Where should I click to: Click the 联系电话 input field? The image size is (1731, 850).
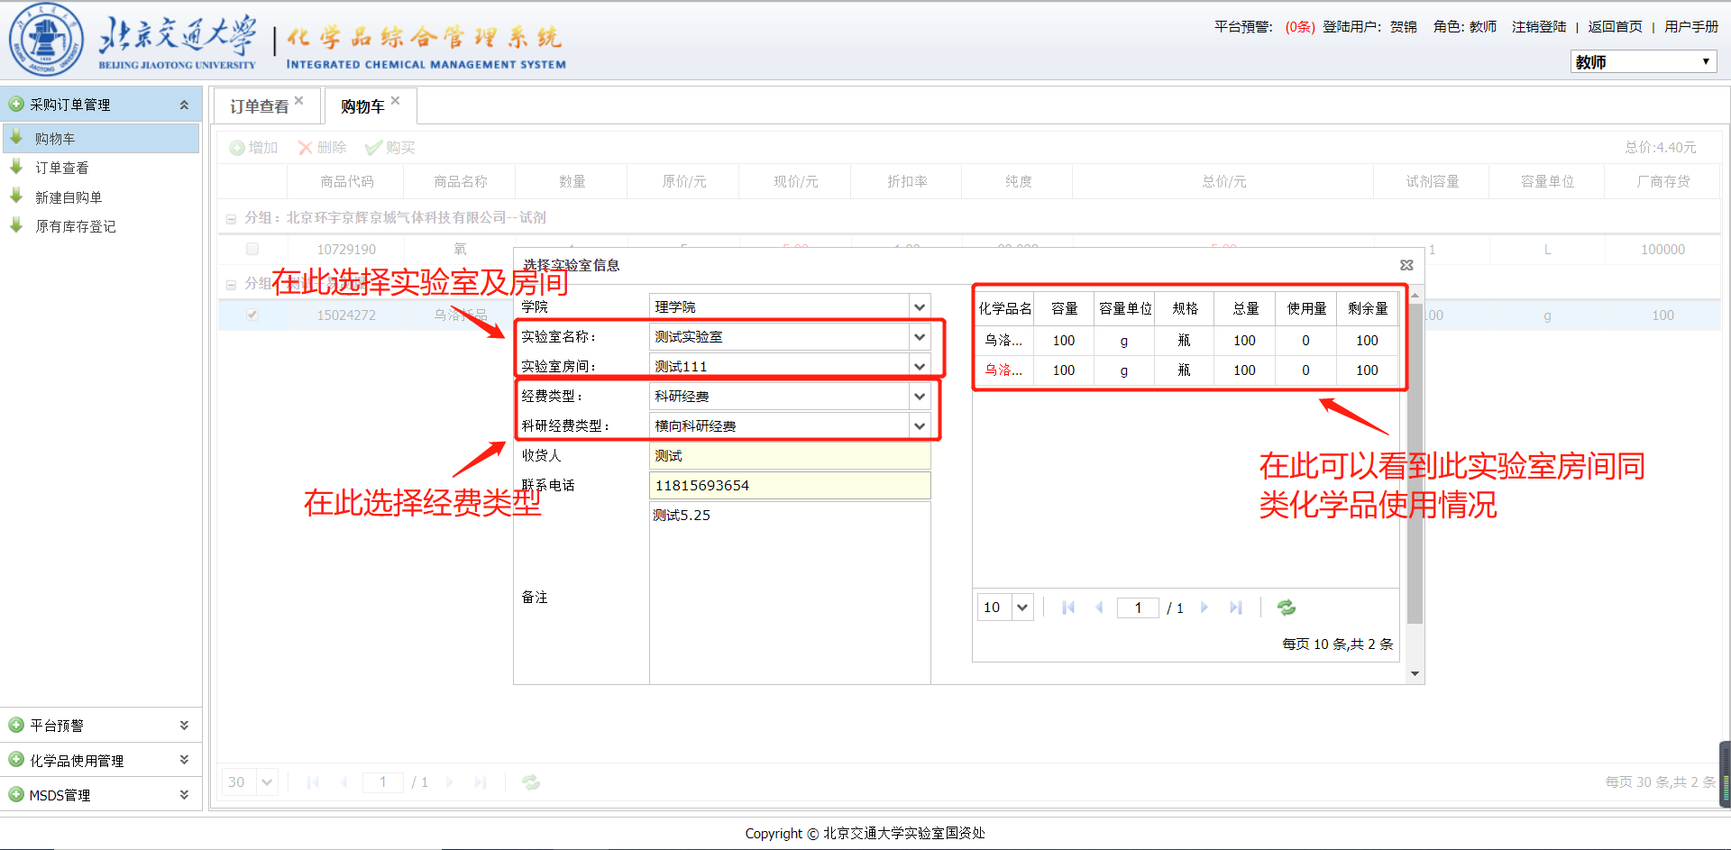tap(789, 486)
